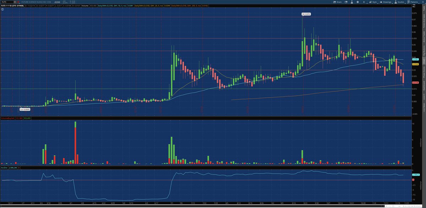Click the red current price axis tag
This screenshot has width=426, height=208.
point(416,83)
